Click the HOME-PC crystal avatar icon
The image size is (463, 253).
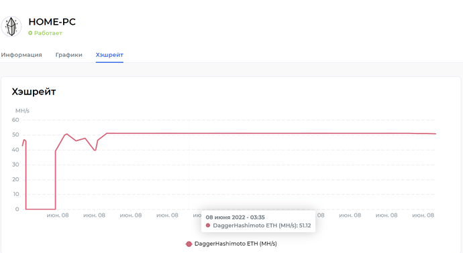(x=11, y=27)
